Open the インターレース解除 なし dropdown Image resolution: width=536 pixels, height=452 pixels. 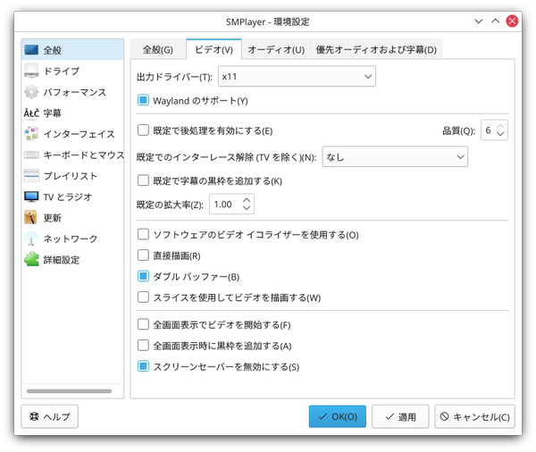pyautogui.click(x=395, y=157)
